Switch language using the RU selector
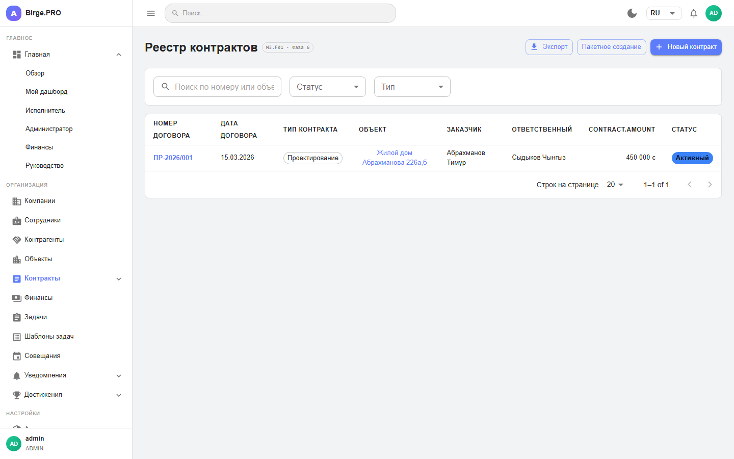This screenshot has height=459, width=734. pyautogui.click(x=664, y=13)
